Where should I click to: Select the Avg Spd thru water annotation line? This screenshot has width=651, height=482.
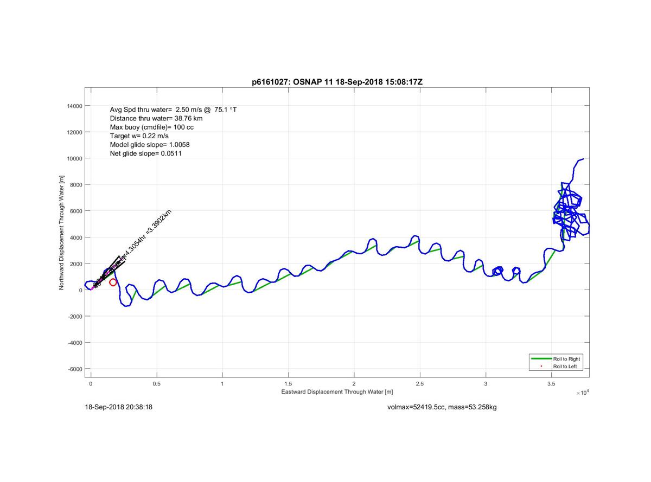click(x=173, y=110)
